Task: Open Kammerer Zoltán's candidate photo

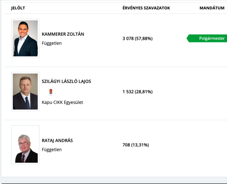Action: [x=25, y=38]
